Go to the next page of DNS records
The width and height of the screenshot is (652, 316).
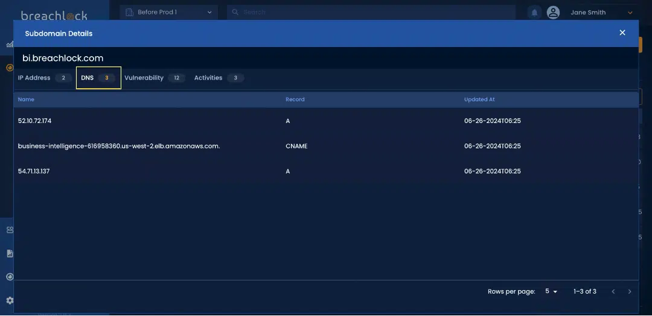point(630,291)
